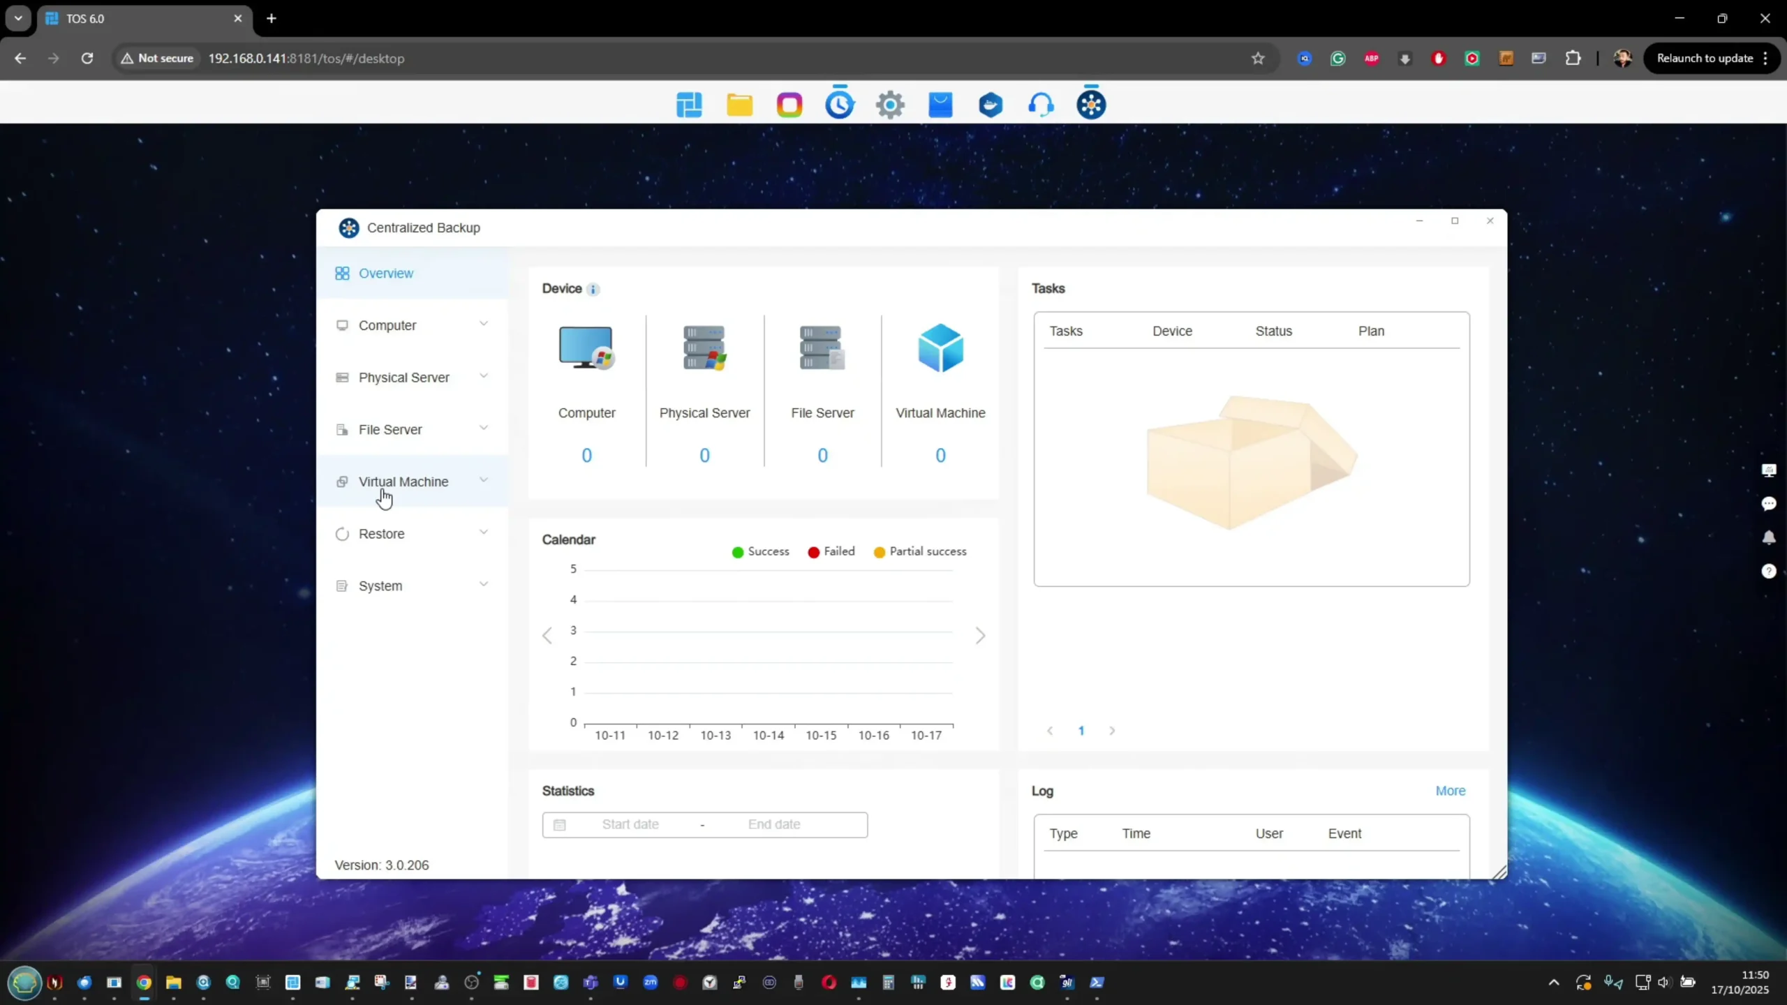The height and width of the screenshot is (1005, 1787).
Task: Open the File Manager folder icon in dock
Action: point(739,105)
